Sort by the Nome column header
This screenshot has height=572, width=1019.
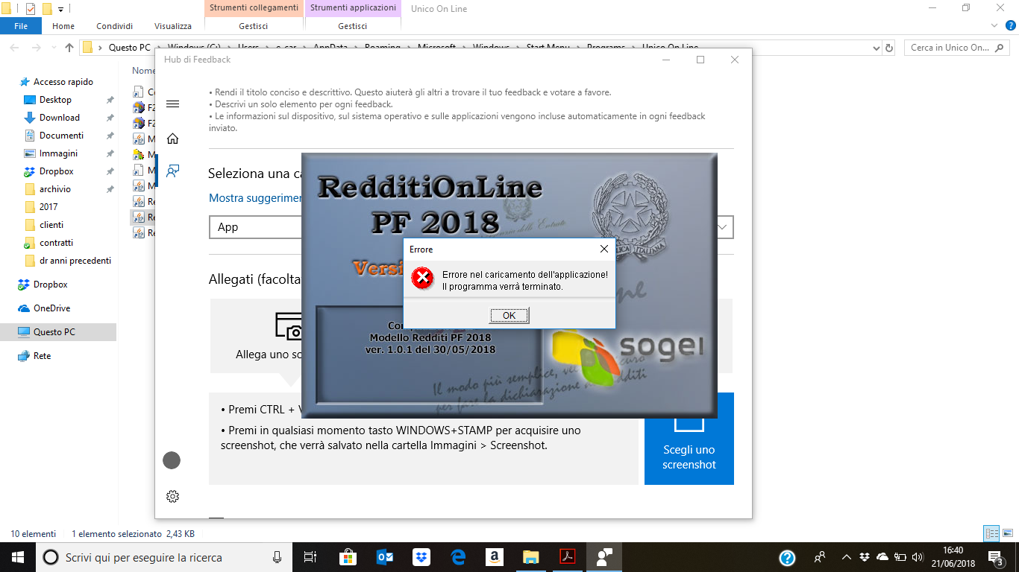[144, 71]
